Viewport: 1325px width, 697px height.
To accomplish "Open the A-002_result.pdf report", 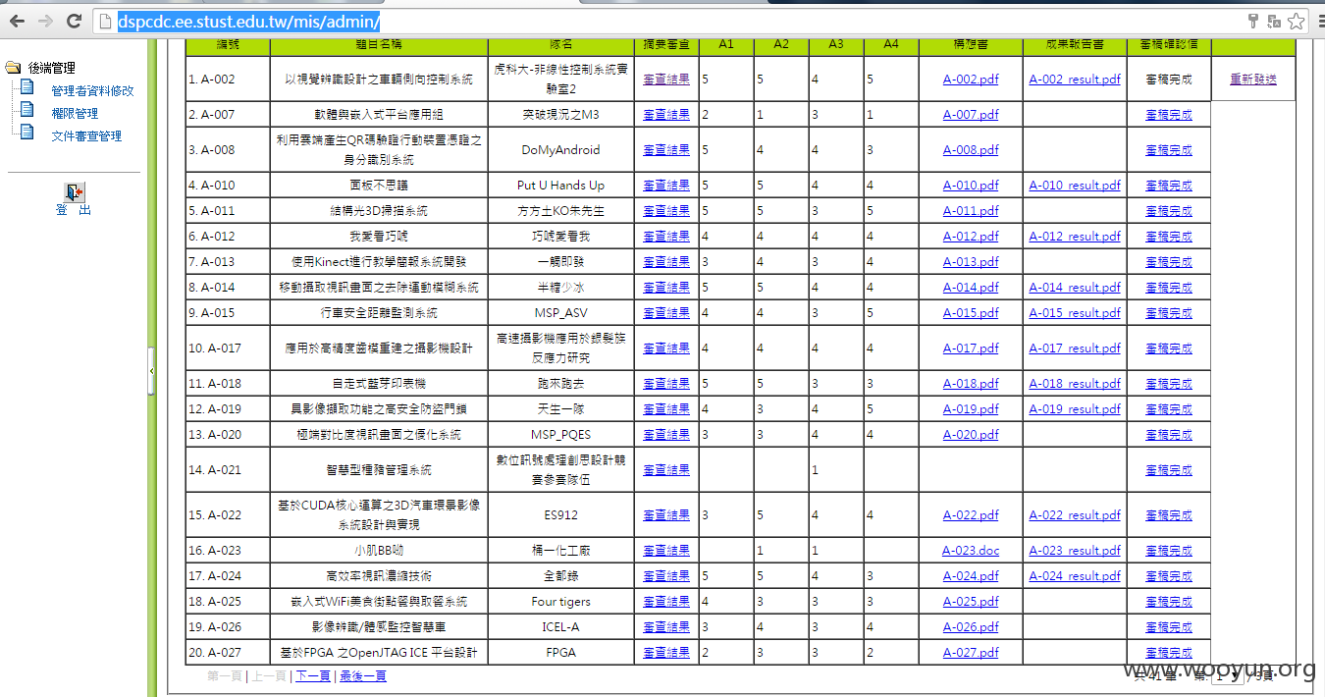I will (1075, 80).
